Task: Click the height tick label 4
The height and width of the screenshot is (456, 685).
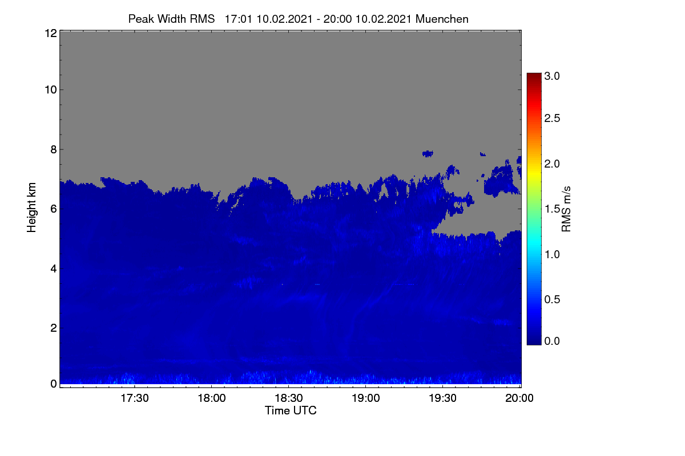Action: (x=53, y=268)
